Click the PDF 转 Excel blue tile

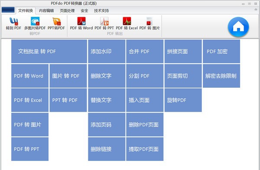point(30,100)
